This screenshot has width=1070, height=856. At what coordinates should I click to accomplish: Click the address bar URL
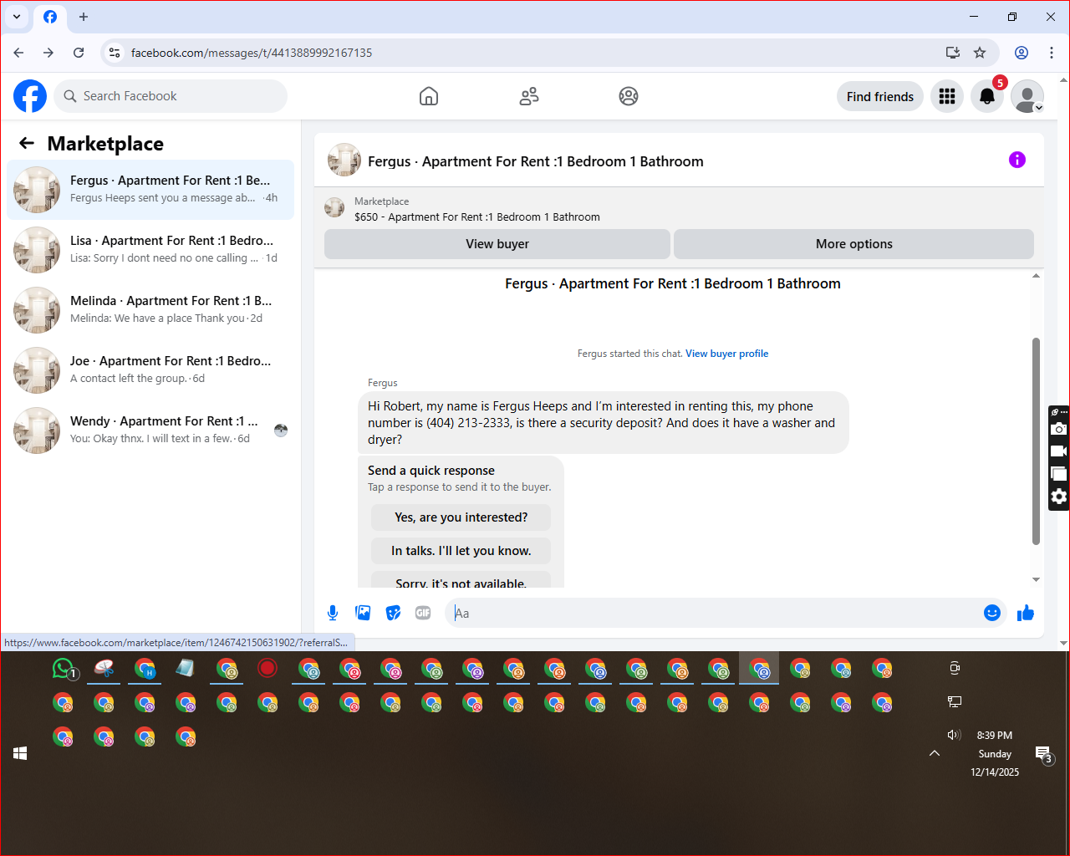[252, 53]
